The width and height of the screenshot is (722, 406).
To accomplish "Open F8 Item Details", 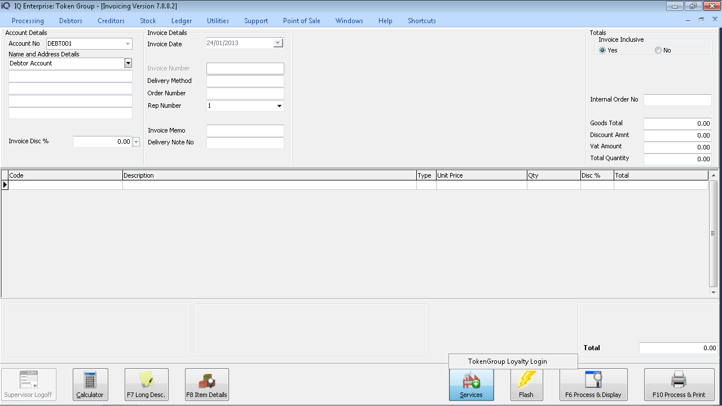I will click(207, 385).
